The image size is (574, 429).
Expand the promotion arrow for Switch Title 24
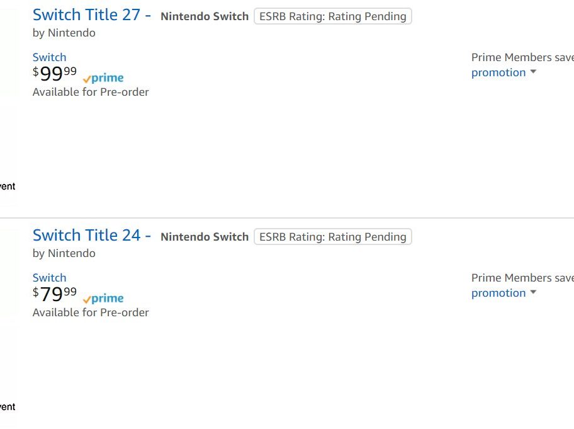[533, 293]
